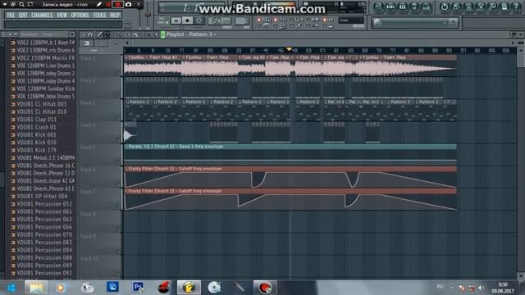Open the EDIT menu
This screenshot has height=295, width=525.
tap(23, 15)
